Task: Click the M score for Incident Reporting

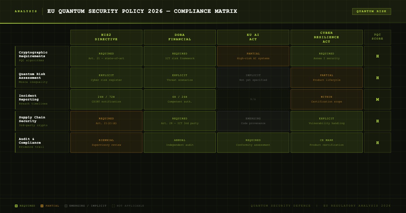Action: click(x=378, y=99)
